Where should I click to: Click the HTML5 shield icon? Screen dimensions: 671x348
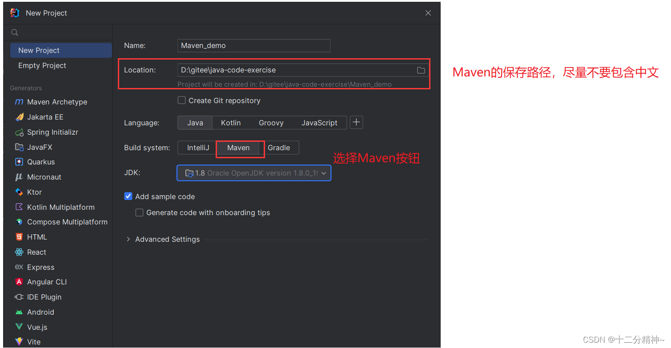point(19,237)
